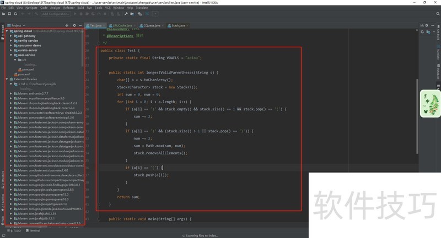Open Project Structure toolbar icon
The height and width of the screenshot is (238, 441).
point(132,14)
